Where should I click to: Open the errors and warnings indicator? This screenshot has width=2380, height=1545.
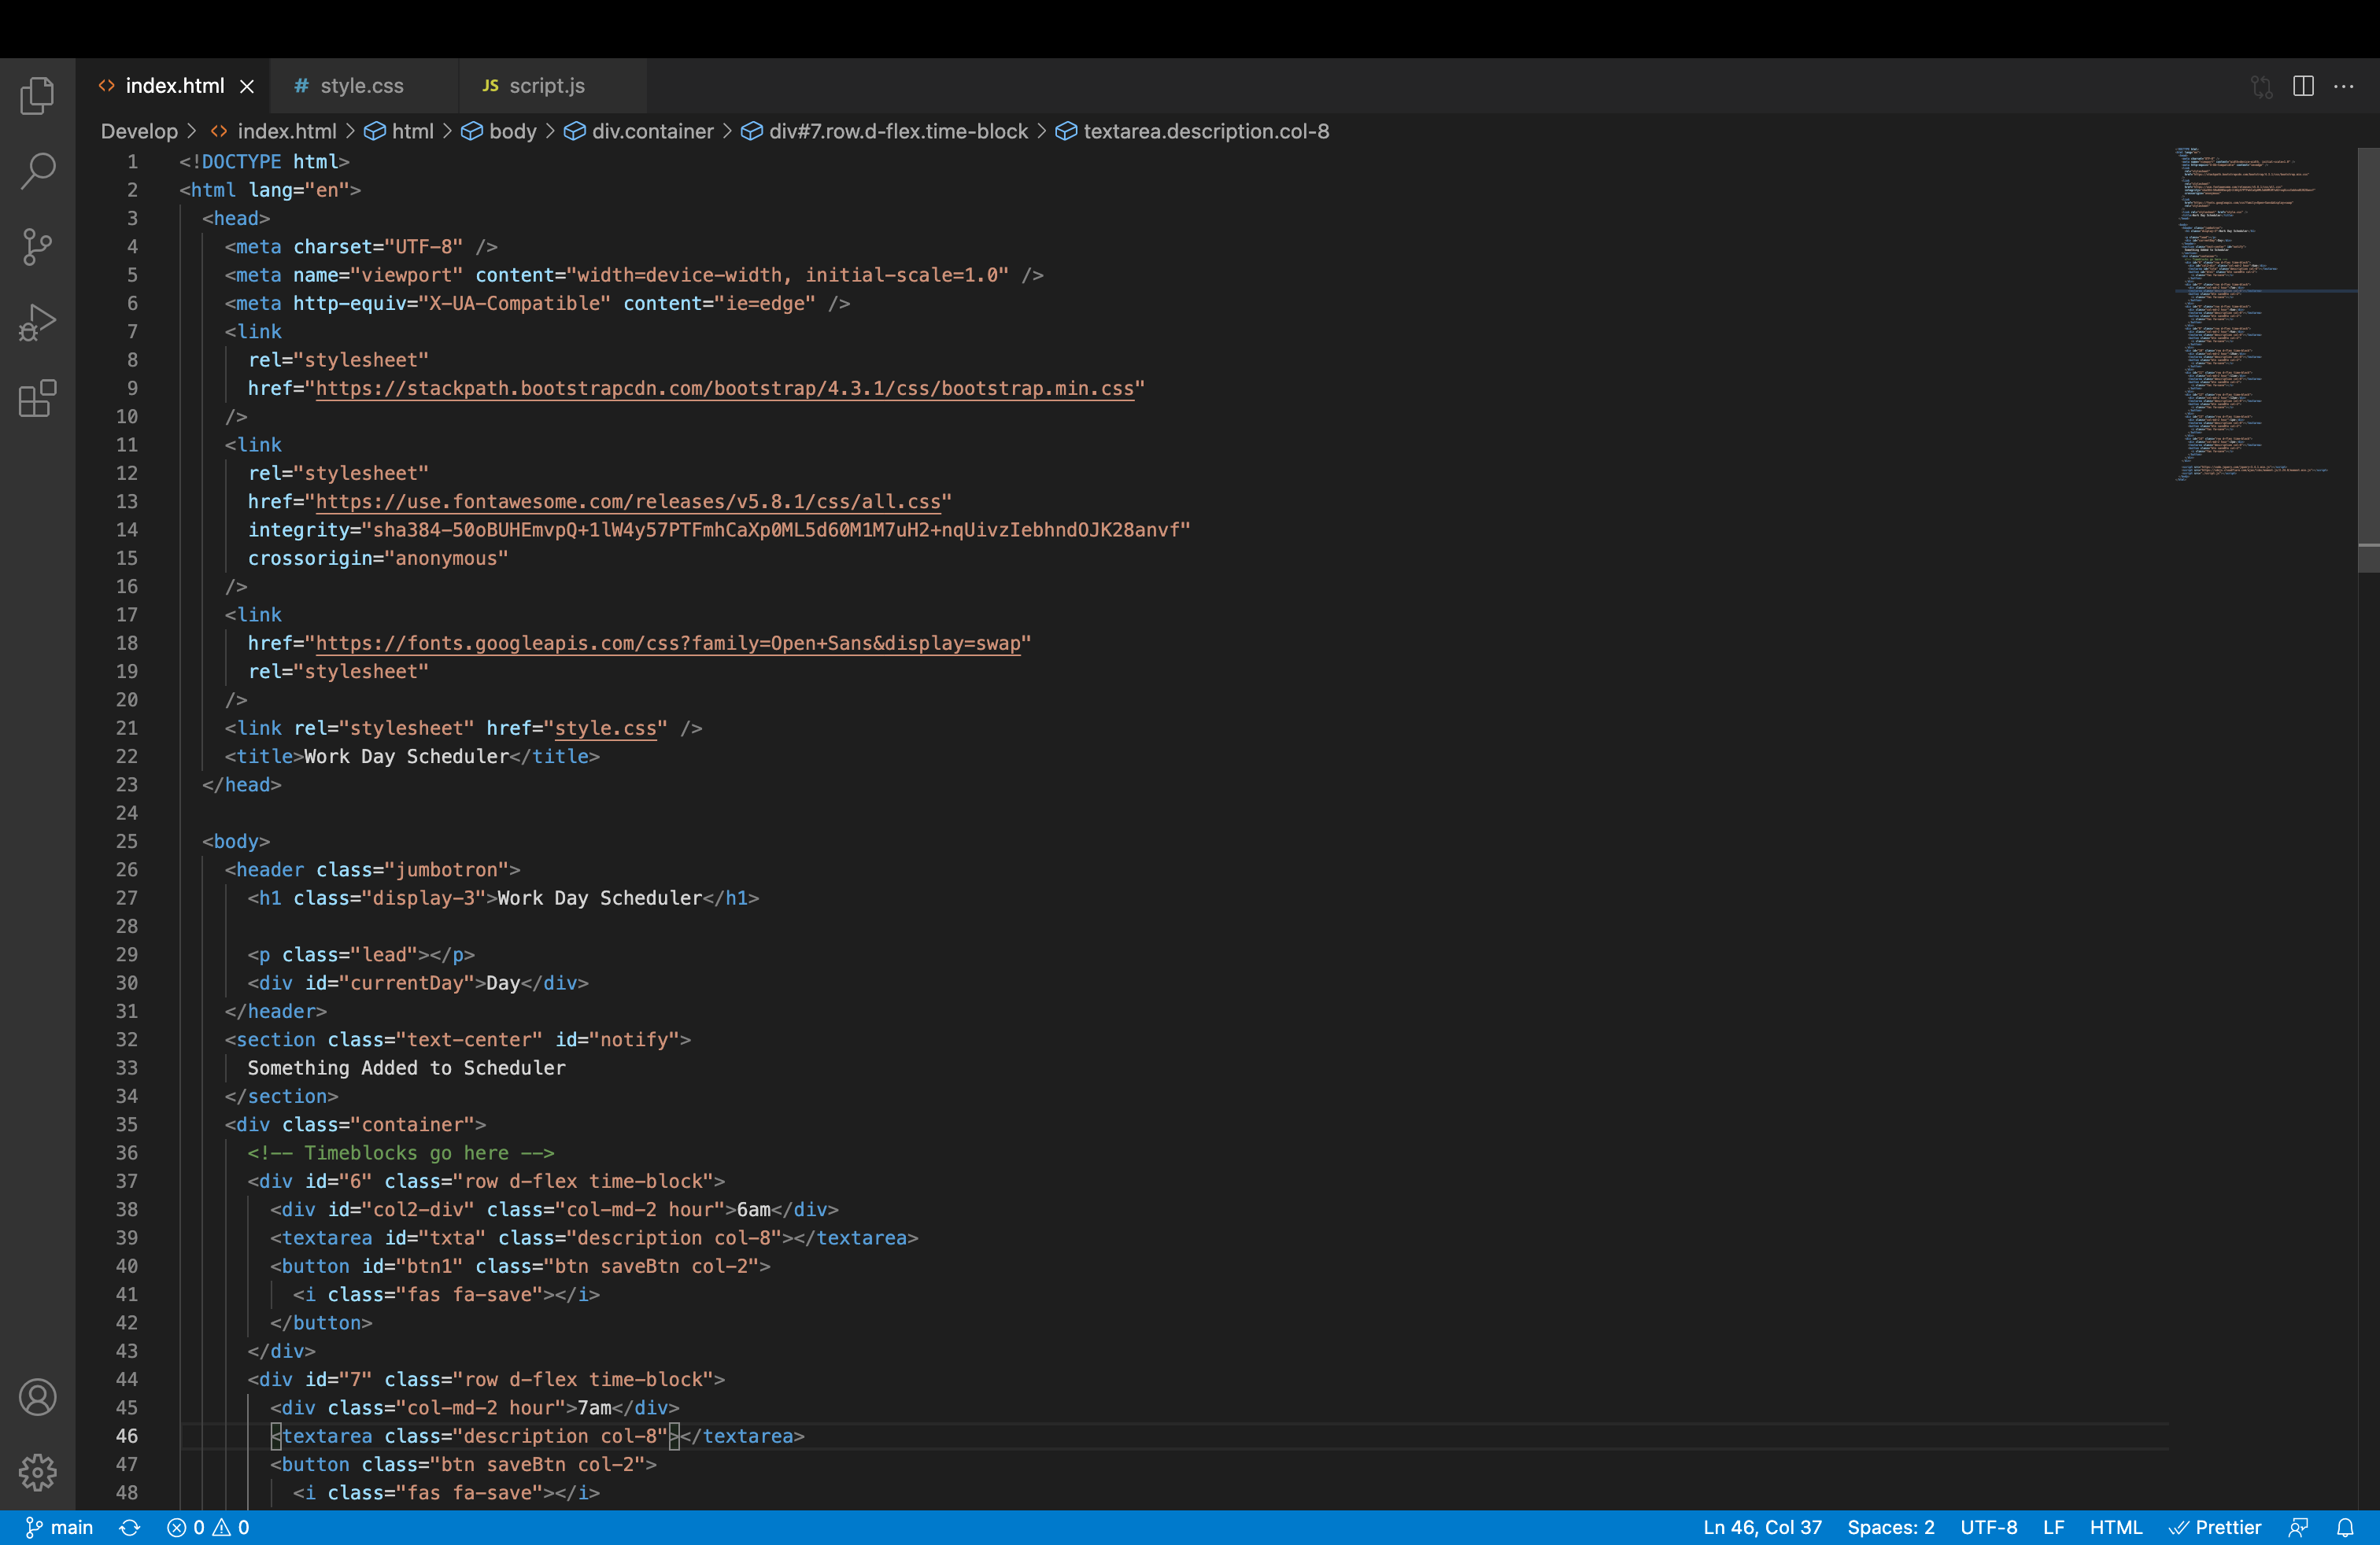[x=208, y=1527]
